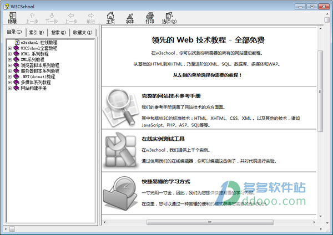Click the purple book icon of 多媒体系列教程

[x=16, y=83]
